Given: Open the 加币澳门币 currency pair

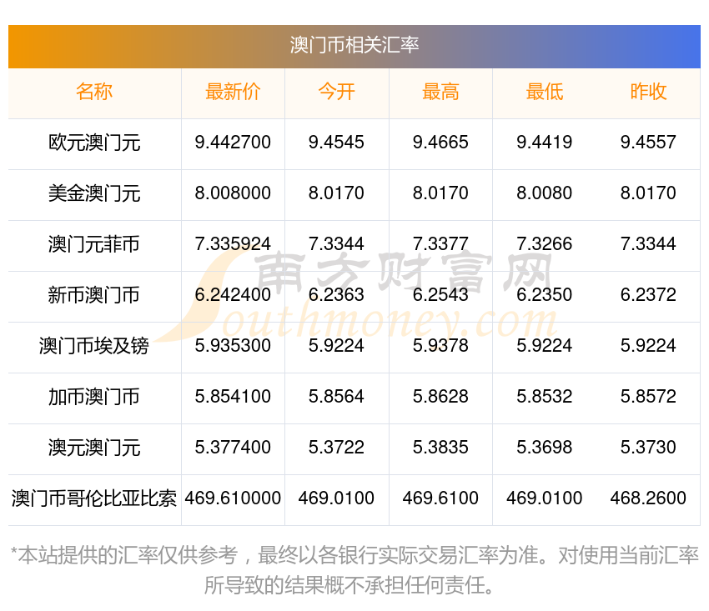Looking at the screenshot, I should (94, 397).
